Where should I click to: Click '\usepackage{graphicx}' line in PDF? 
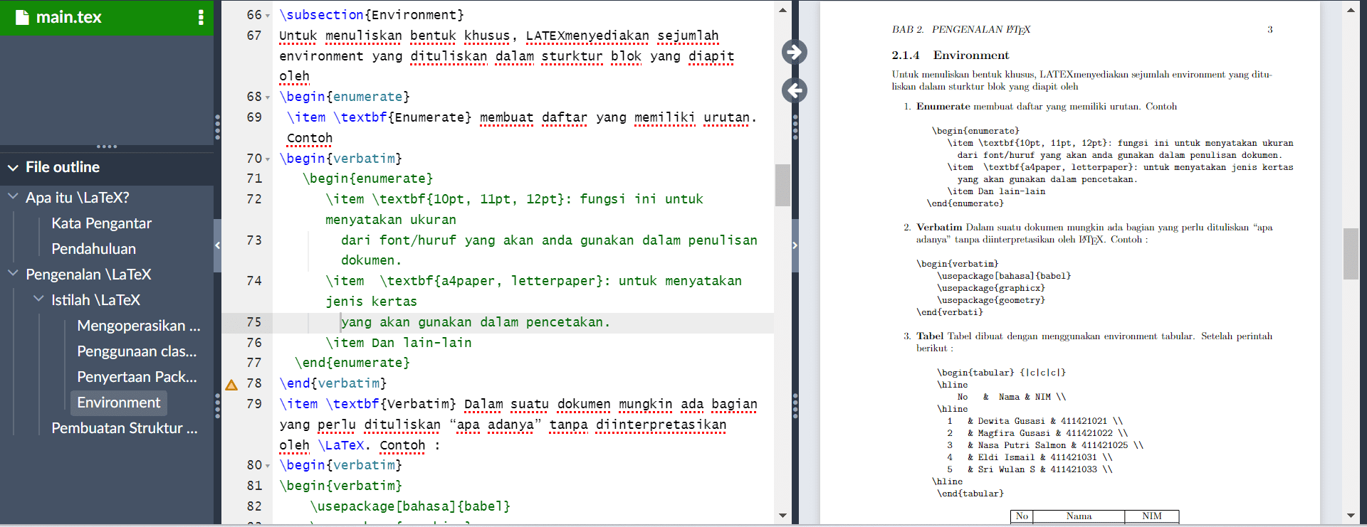(991, 288)
